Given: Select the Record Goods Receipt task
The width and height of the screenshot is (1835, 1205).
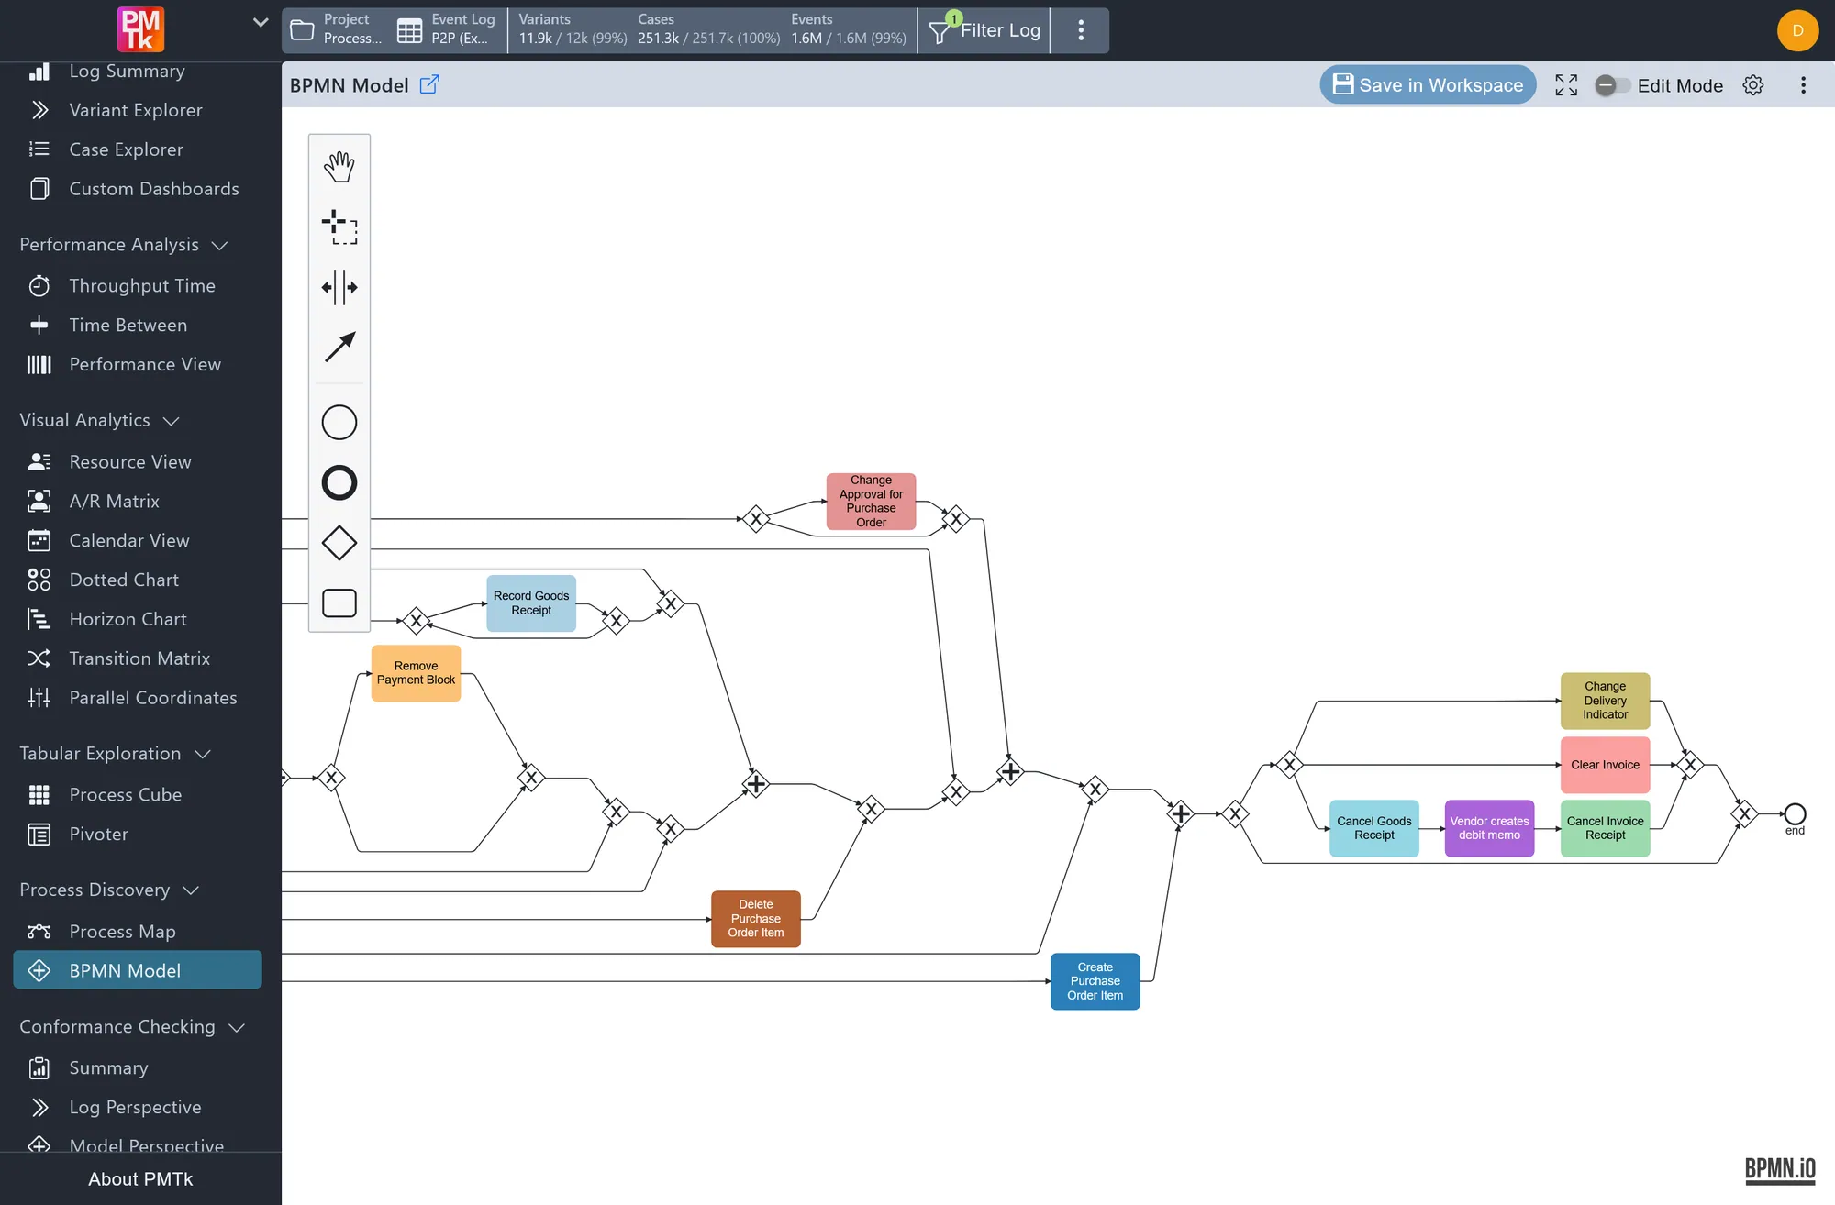Looking at the screenshot, I should click(x=531, y=603).
